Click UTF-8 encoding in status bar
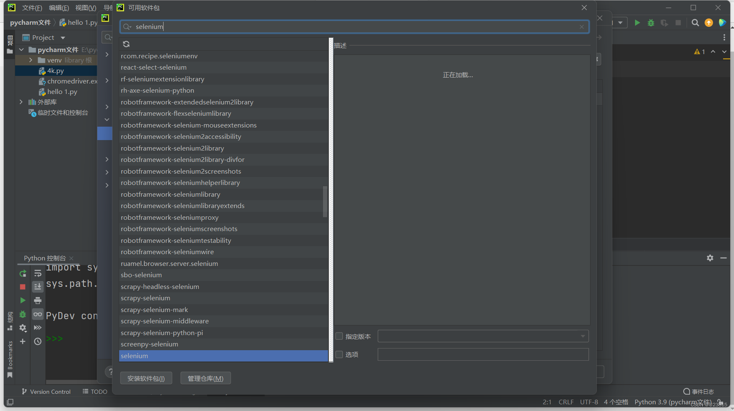This screenshot has height=411, width=734. coord(589,402)
